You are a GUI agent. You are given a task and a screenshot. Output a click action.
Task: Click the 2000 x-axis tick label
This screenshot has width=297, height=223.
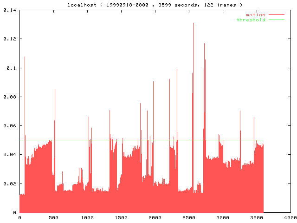(155, 217)
